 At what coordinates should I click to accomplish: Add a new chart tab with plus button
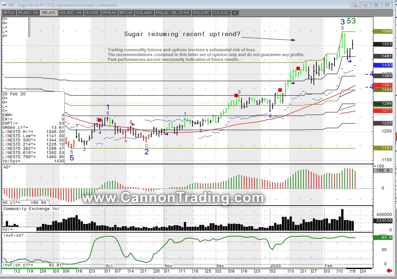[235, 13]
